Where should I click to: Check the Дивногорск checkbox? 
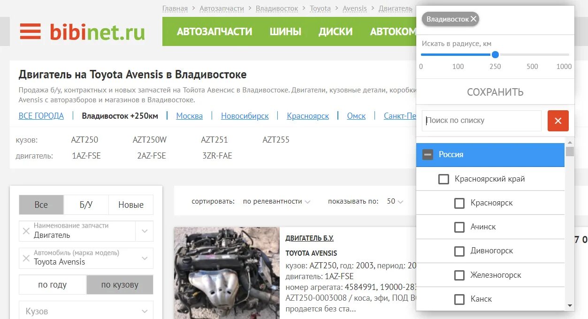click(x=459, y=251)
